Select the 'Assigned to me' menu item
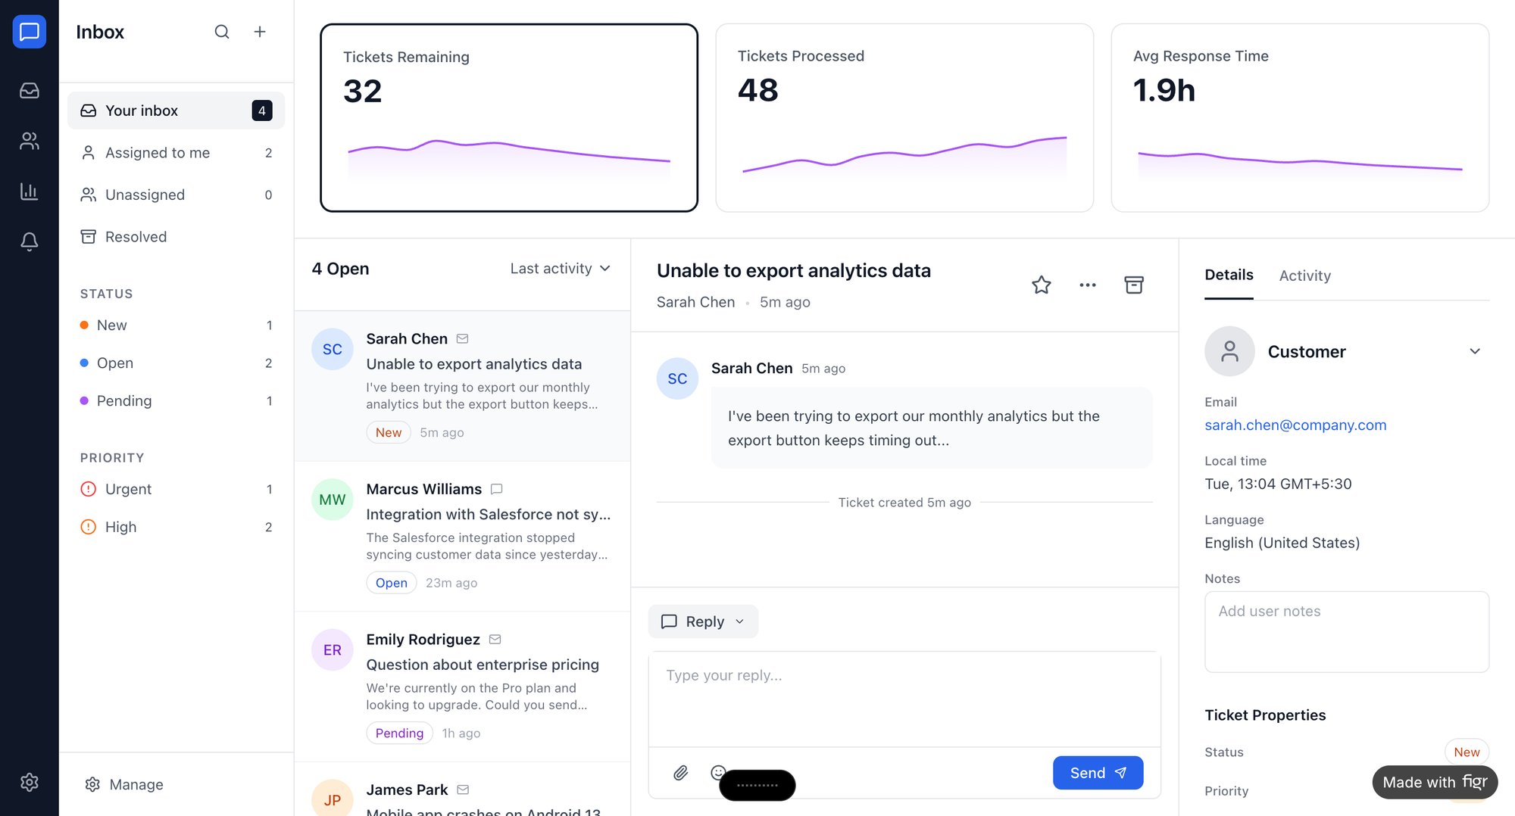Screen dimensions: 1515x816 pyautogui.click(x=157, y=152)
